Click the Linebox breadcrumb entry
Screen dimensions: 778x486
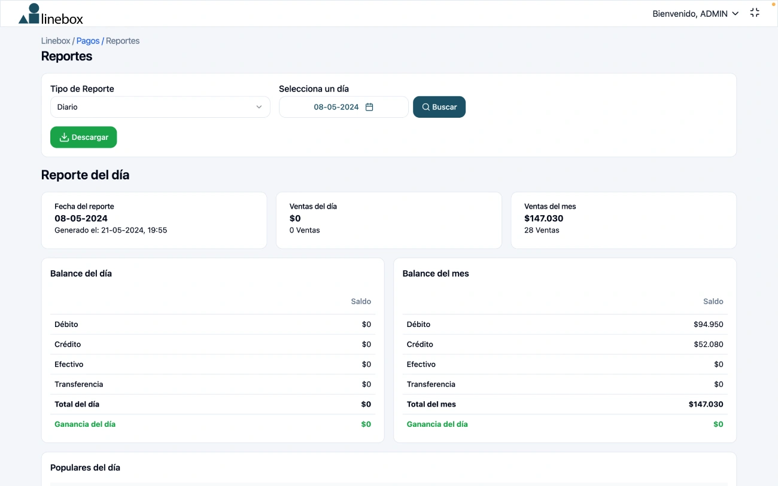(x=55, y=41)
